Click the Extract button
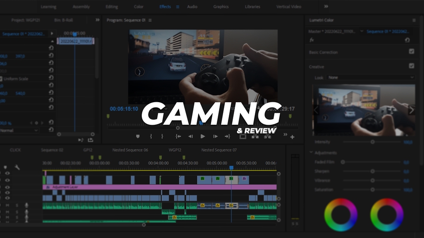Screen dimensions: 424x238 click(268, 137)
